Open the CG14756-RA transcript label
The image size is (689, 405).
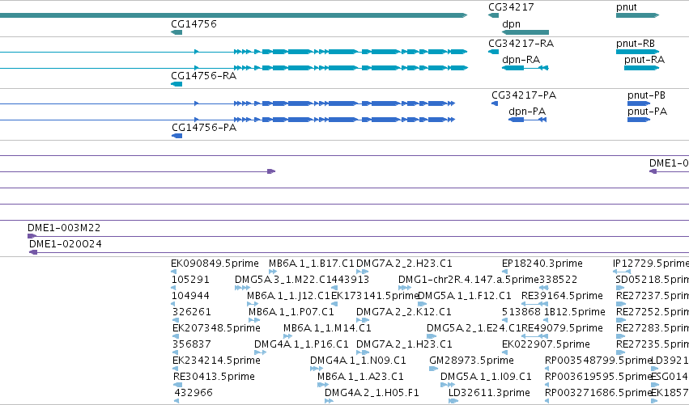coord(203,76)
